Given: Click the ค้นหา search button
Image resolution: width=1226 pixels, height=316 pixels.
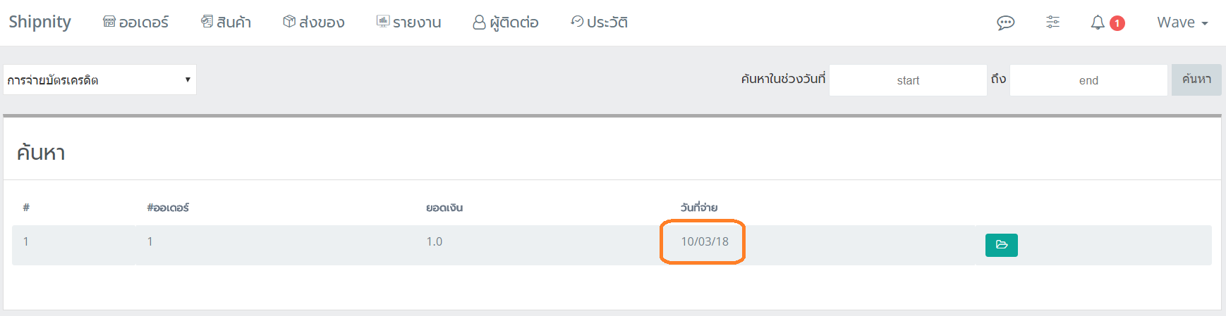Looking at the screenshot, I should click(1196, 80).
